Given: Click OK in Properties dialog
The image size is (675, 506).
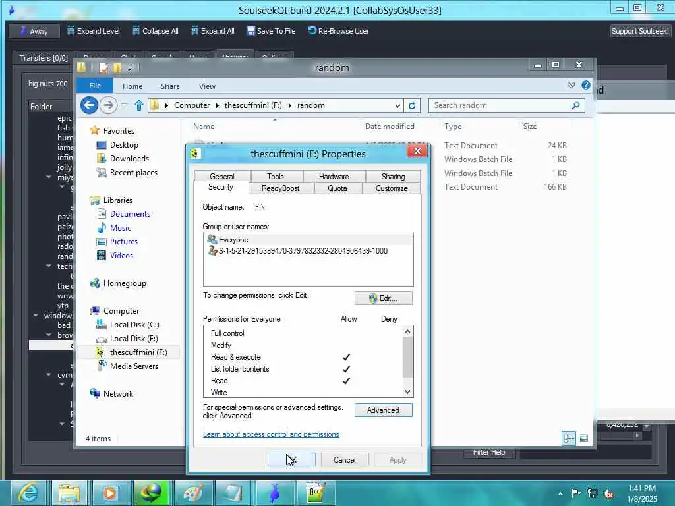Looking at the screenshot, I should click(291, 460).
